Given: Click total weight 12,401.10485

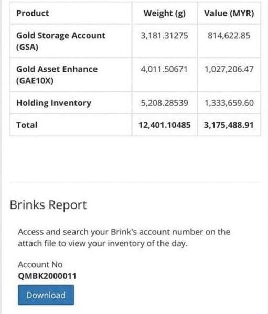Looking at the screenshot, I should click(x=165, y=125).
